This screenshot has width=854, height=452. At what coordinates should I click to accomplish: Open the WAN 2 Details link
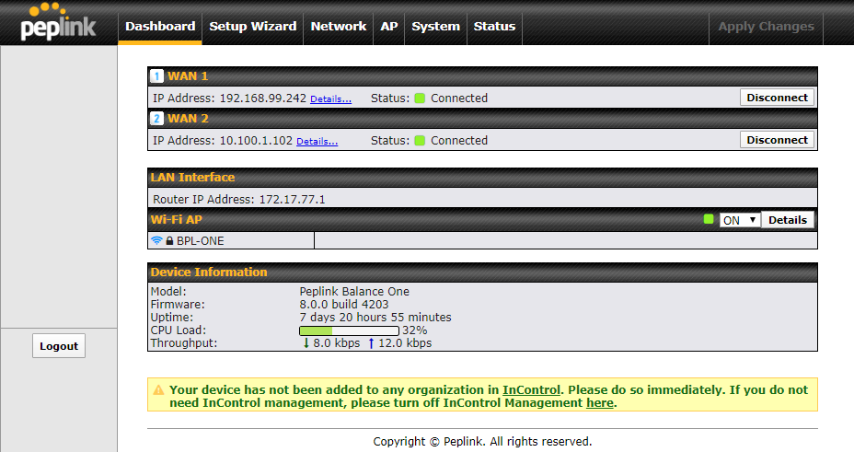(317, 142)
